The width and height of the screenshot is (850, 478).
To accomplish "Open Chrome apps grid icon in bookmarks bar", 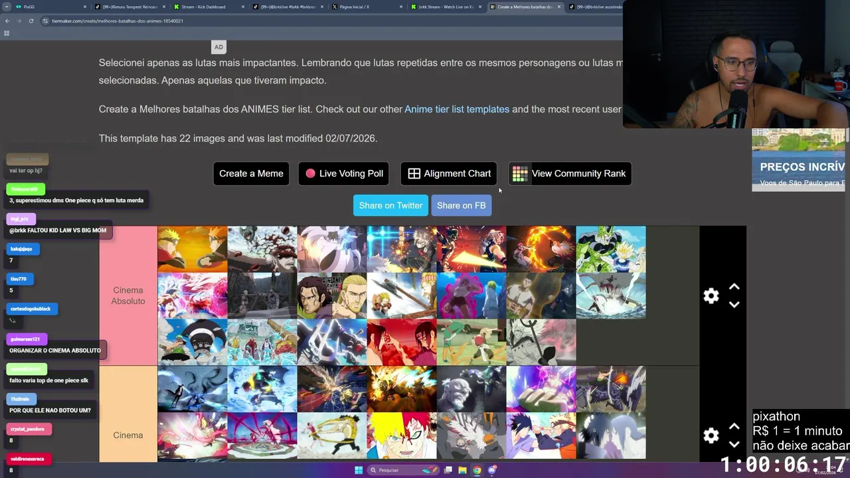I will (x=7, y=33).
